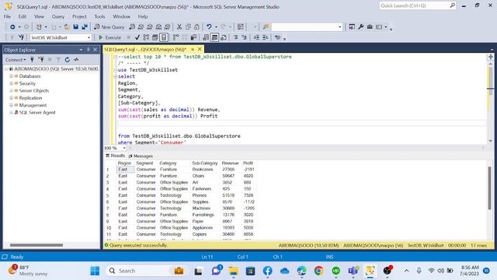The width and height of the screenshot is (497, 280).
Task: Click the Increase Indent icon
Action: [266, 37]
